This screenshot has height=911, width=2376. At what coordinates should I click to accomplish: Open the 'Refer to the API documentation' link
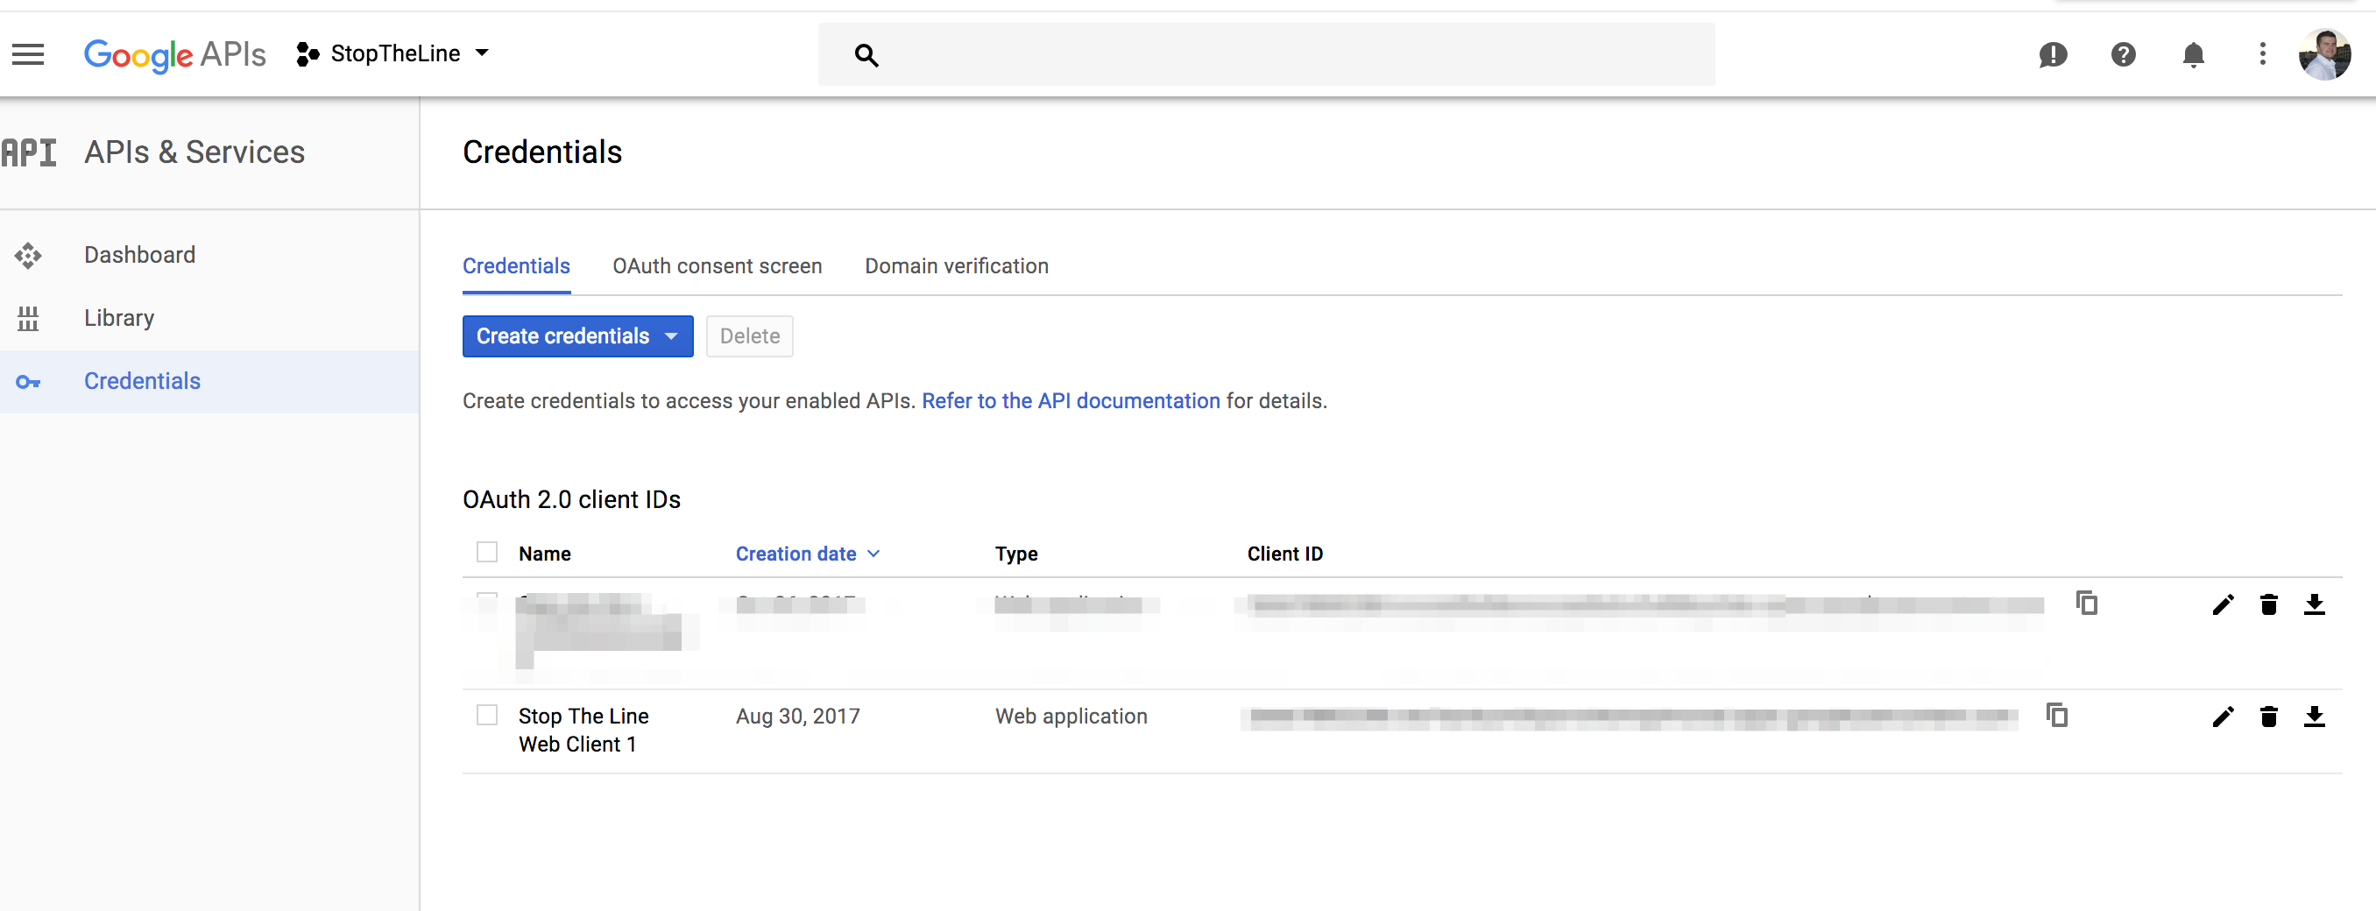[1070, 401]
